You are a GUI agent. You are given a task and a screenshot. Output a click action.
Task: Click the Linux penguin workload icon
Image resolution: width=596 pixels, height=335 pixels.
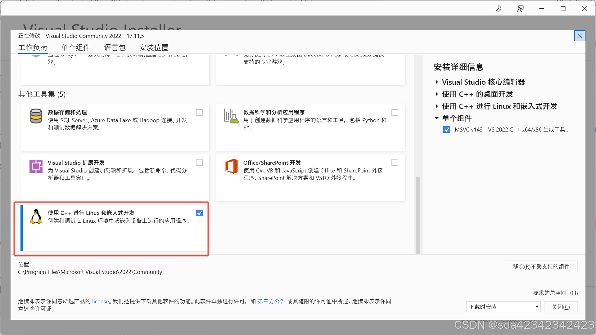click(36, 216)
